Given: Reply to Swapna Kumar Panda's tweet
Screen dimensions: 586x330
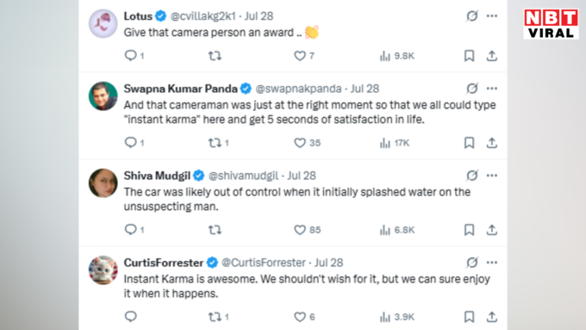Looking at the screenshot, I should click(x=134, y=143).
